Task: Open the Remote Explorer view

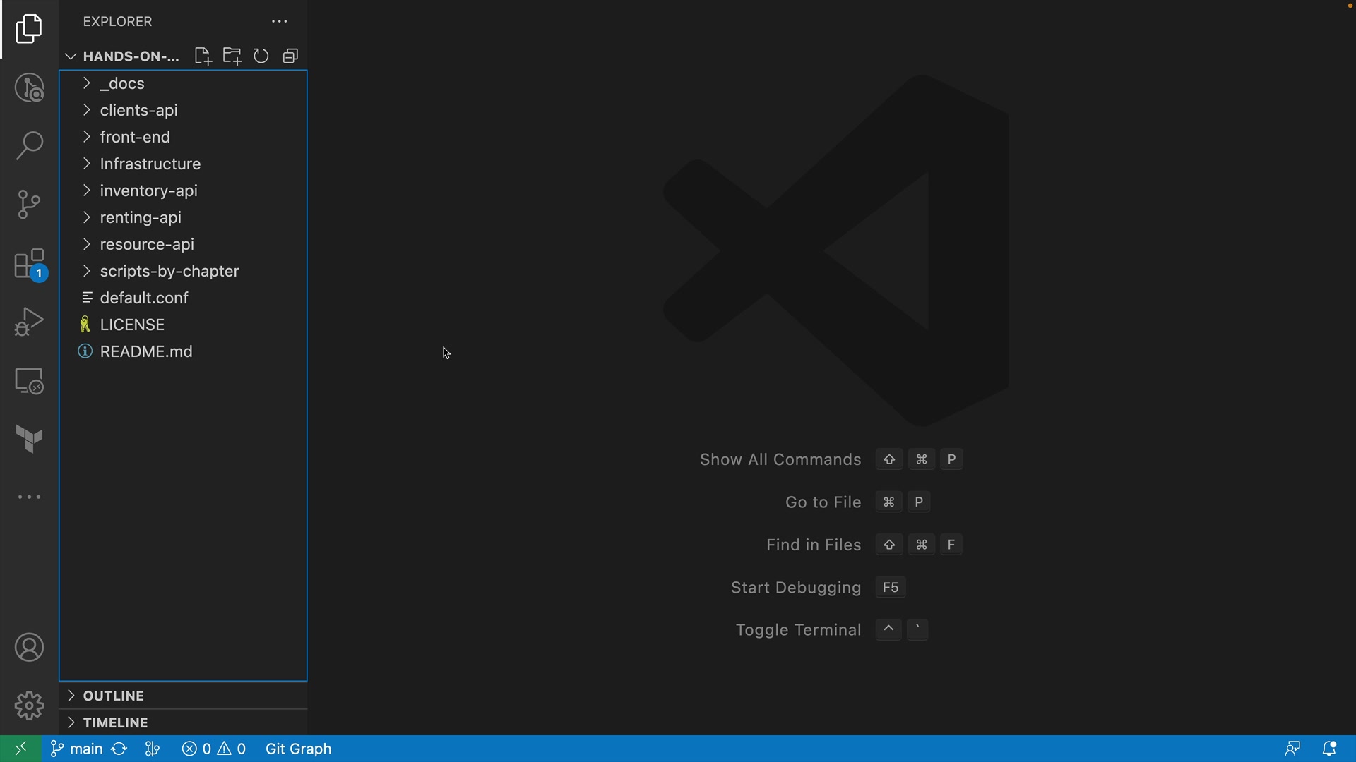Action: [29, 381]
